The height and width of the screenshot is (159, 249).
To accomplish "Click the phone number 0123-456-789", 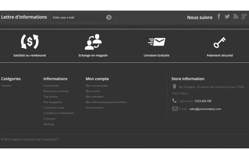I will point(203,101).
